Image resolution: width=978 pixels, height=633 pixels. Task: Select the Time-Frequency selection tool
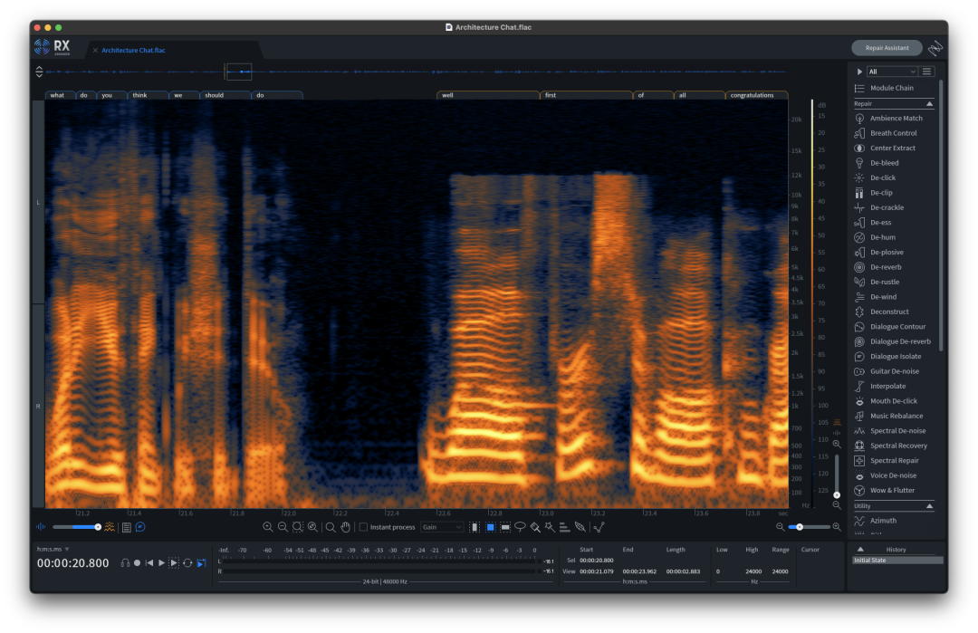pyautogui.click(x=491, y=527)
